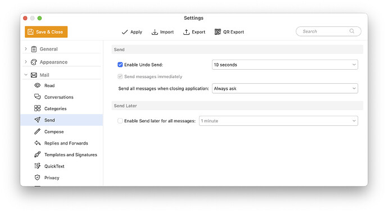Screen dimensions: 388x213
Task: Toggle Send messages immediately checkbox
Action: 120,76
